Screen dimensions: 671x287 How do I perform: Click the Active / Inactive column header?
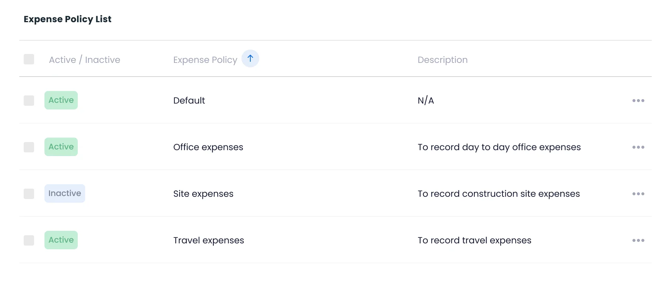tap(84, 60)
